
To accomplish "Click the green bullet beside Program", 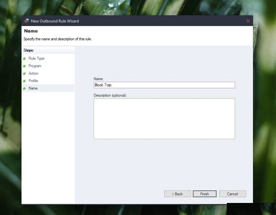I will coord(25,66).
